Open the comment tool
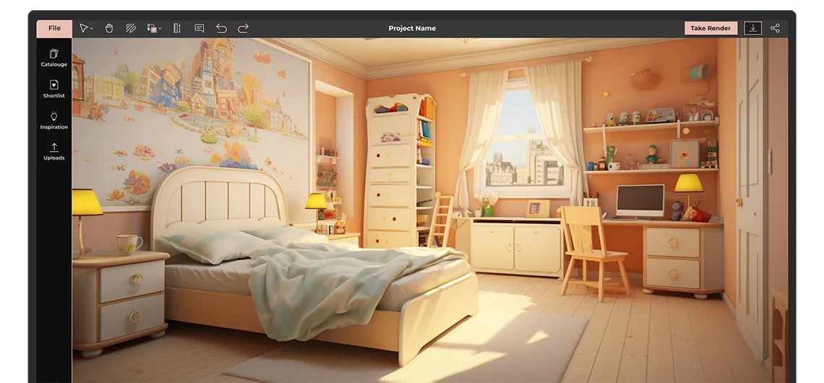The image size is (824, 383). tap(199, 28)
